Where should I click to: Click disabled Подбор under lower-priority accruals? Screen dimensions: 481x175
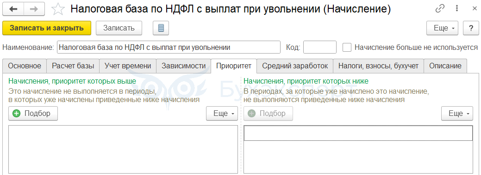[269, 114]
